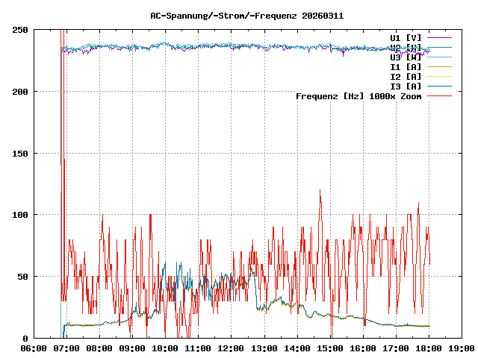This screenshot has width=478, height=358.
Task: Click the red line sample for Frequenz
Action: 440,95
